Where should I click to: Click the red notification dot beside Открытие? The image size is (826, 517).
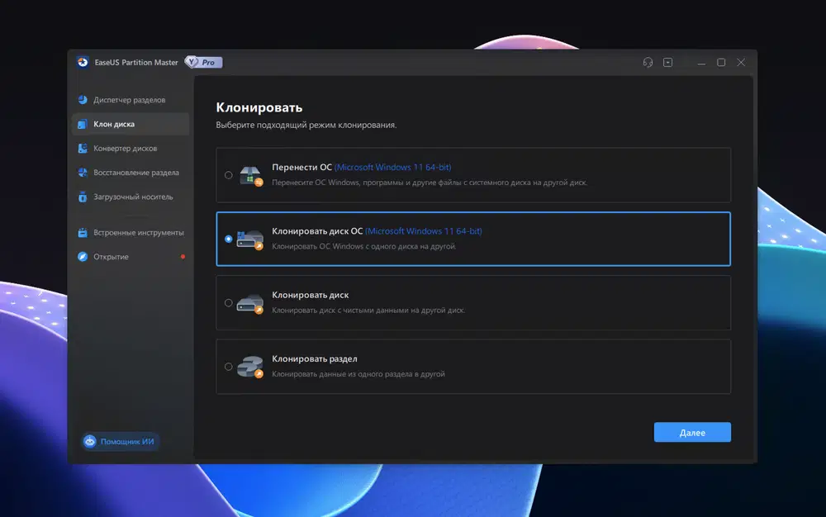click(183, 256)
